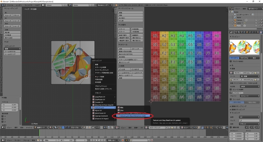Click the Plane mesh icon in the outliner

click(x=235, y=26)
